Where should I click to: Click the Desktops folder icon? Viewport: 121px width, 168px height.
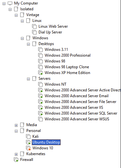click(x=34, y=44)
